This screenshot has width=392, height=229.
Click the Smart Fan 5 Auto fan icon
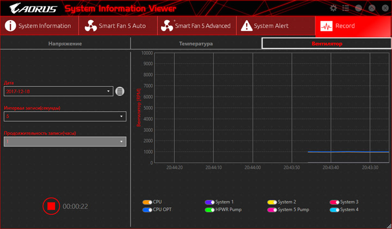[x=91, y=26]
